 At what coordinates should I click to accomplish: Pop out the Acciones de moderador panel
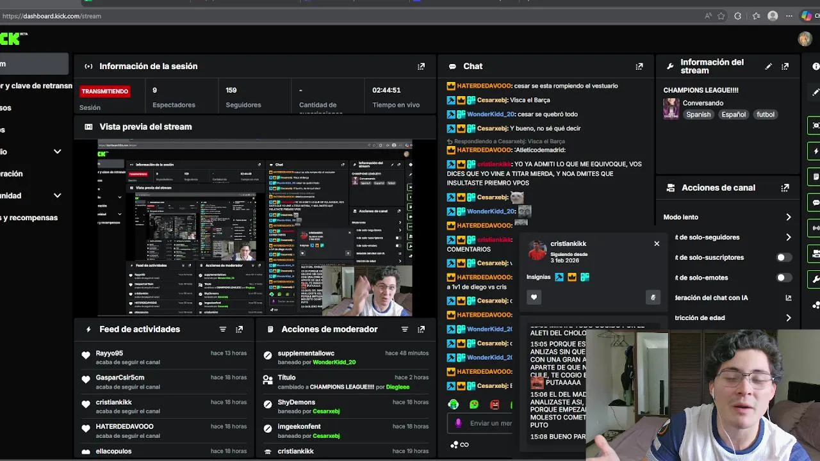(x=421, y=329)
